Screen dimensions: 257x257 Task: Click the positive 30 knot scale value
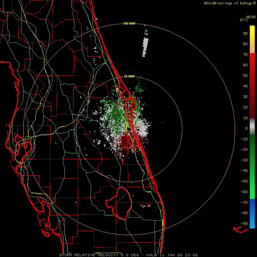point(245,97)
